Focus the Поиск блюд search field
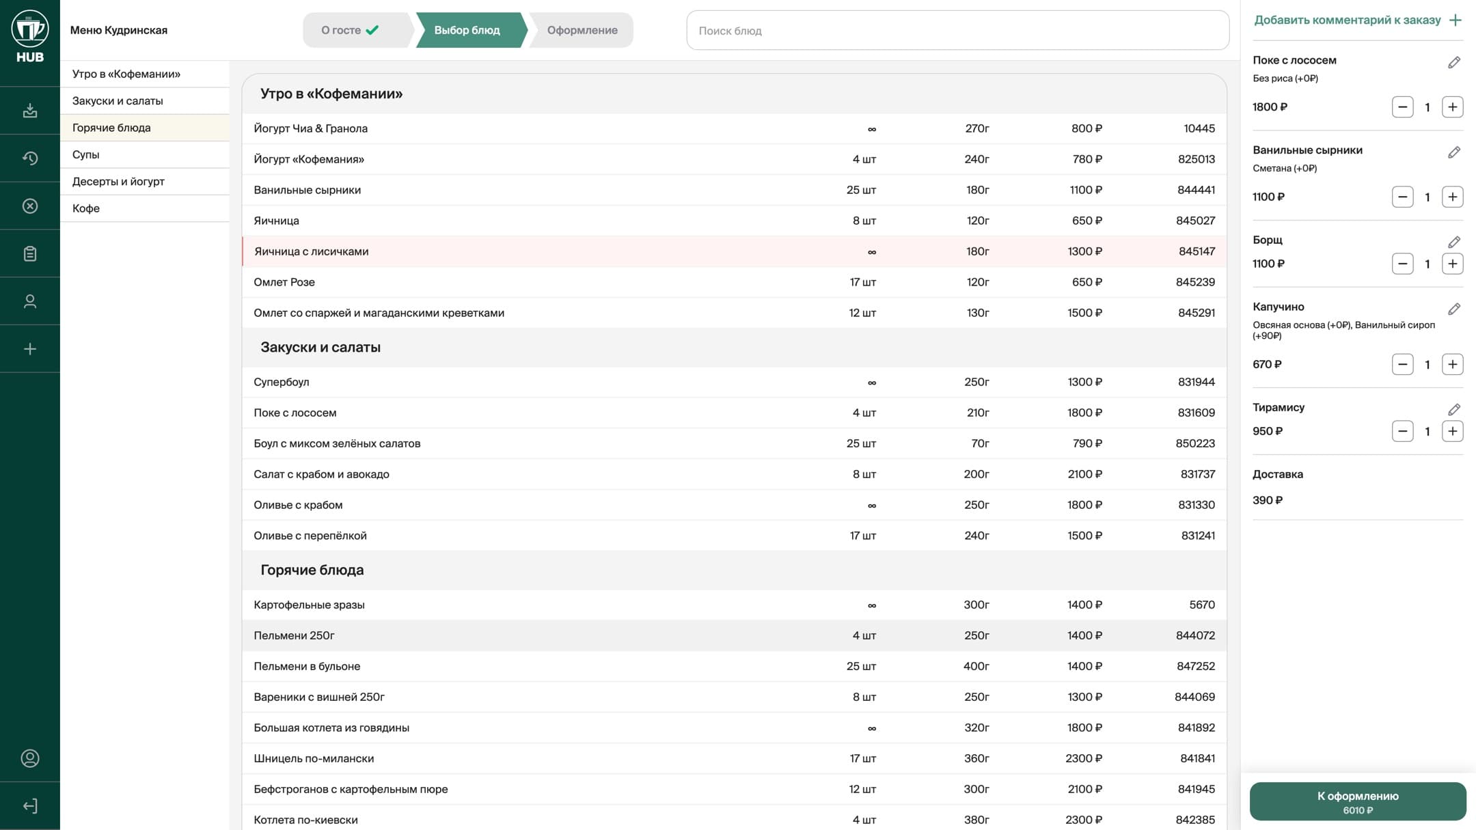1476x830 pixels. pyautogui.click(x=958, y=30)
